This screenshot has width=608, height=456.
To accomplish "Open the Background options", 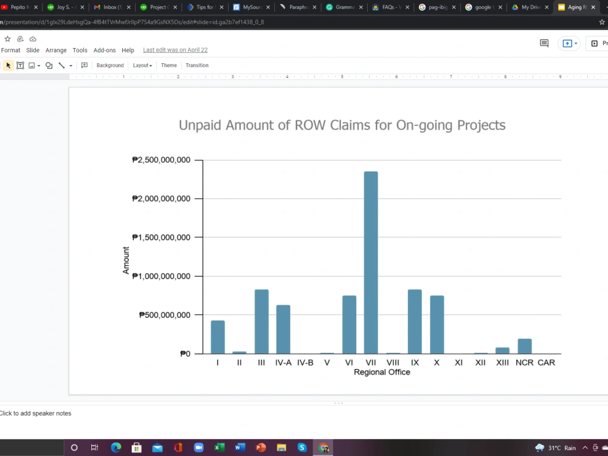I will click(x=110, y=66).
